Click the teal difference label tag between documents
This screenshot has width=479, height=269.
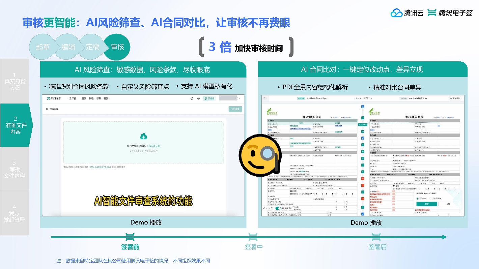point(363,125)
